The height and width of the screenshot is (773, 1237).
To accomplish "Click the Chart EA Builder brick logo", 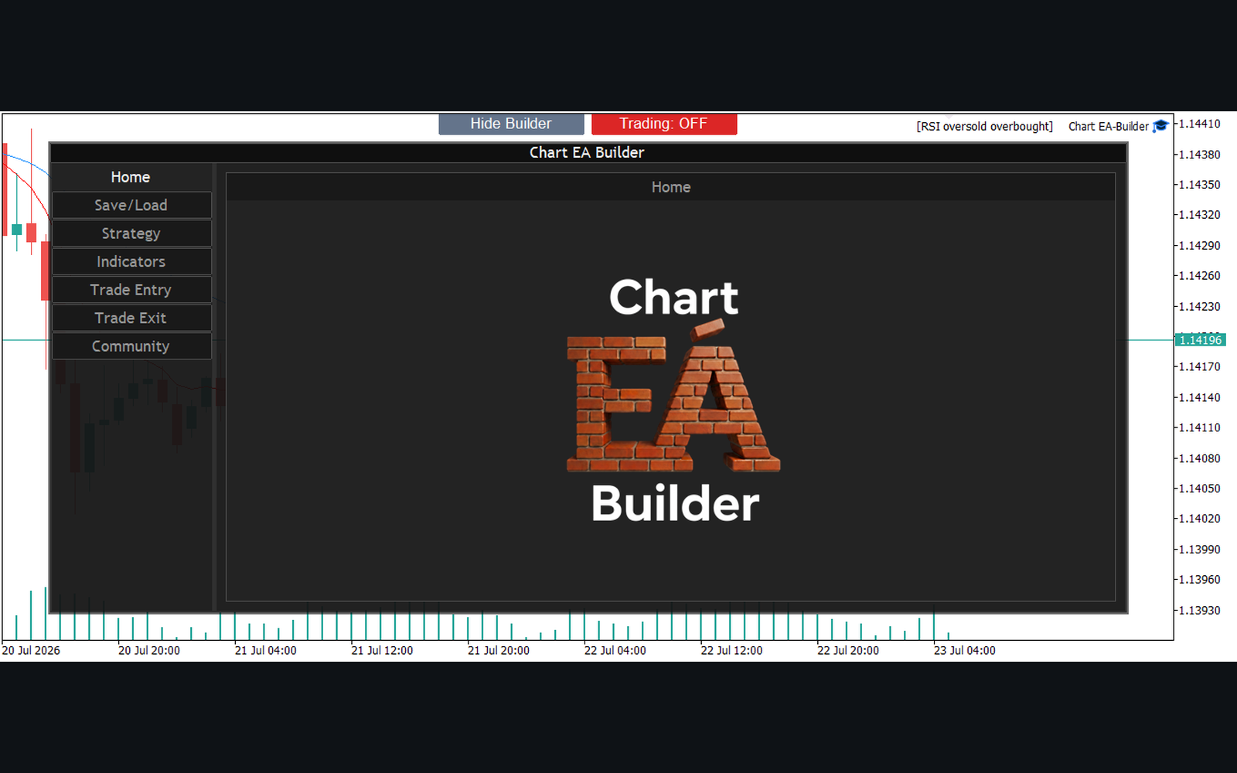I will click(x=673, y=401).
